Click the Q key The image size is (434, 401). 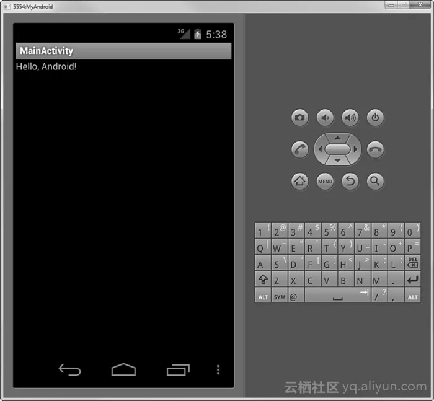point(263,247)
